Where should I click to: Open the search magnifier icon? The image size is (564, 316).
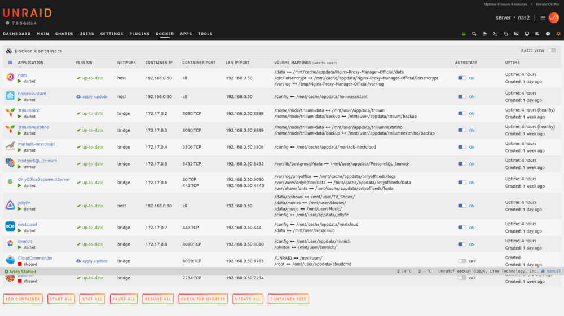474,34
